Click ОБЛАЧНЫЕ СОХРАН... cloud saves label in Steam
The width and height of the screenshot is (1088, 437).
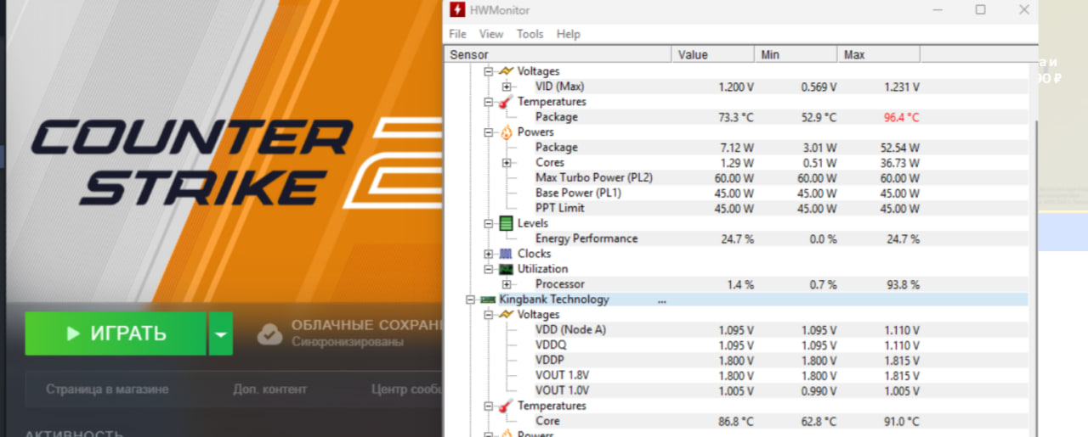pyautogui.click(x=367, y=325)
